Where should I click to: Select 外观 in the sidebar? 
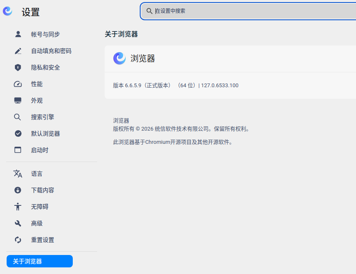(x=37, y=100)
